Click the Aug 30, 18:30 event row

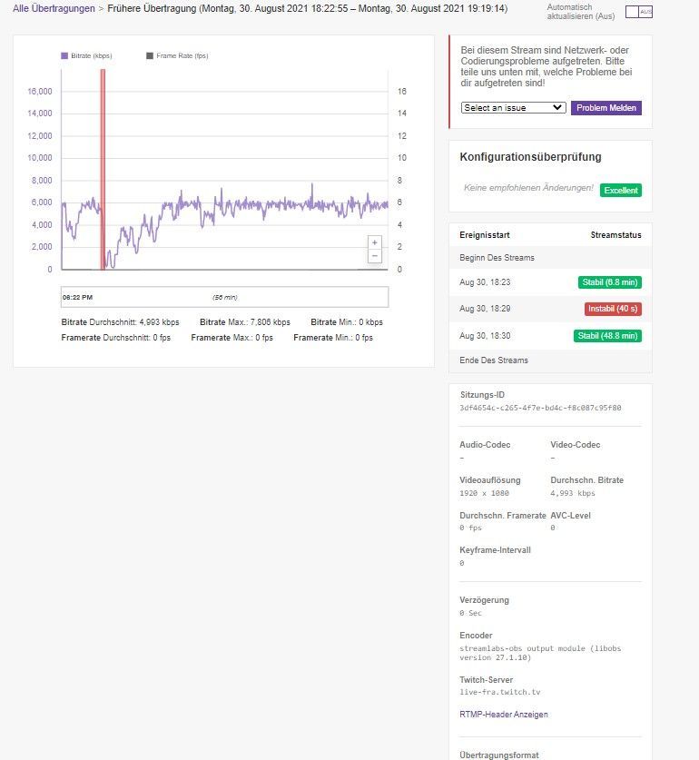pyautogui.click(x=550, y=336)
